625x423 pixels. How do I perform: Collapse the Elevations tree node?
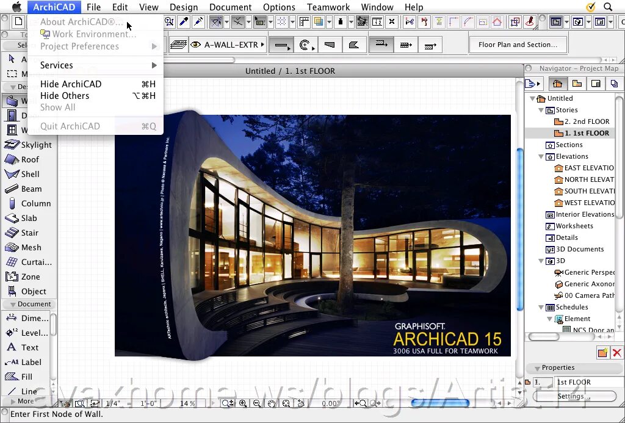541,157
